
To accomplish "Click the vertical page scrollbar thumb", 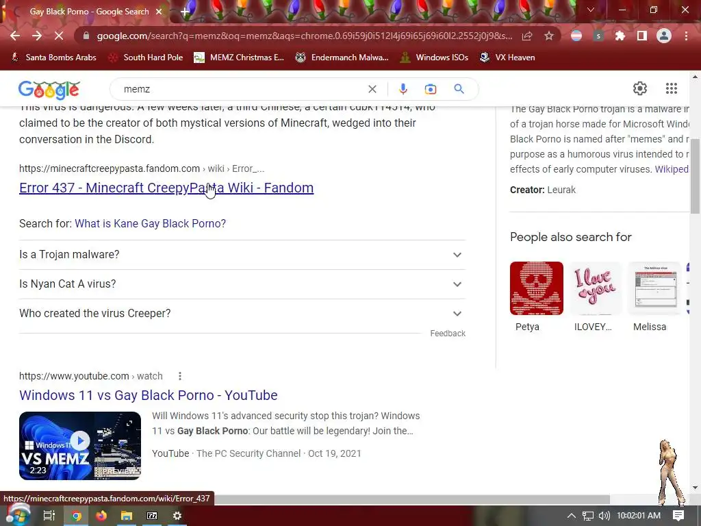I will point(695,177).
